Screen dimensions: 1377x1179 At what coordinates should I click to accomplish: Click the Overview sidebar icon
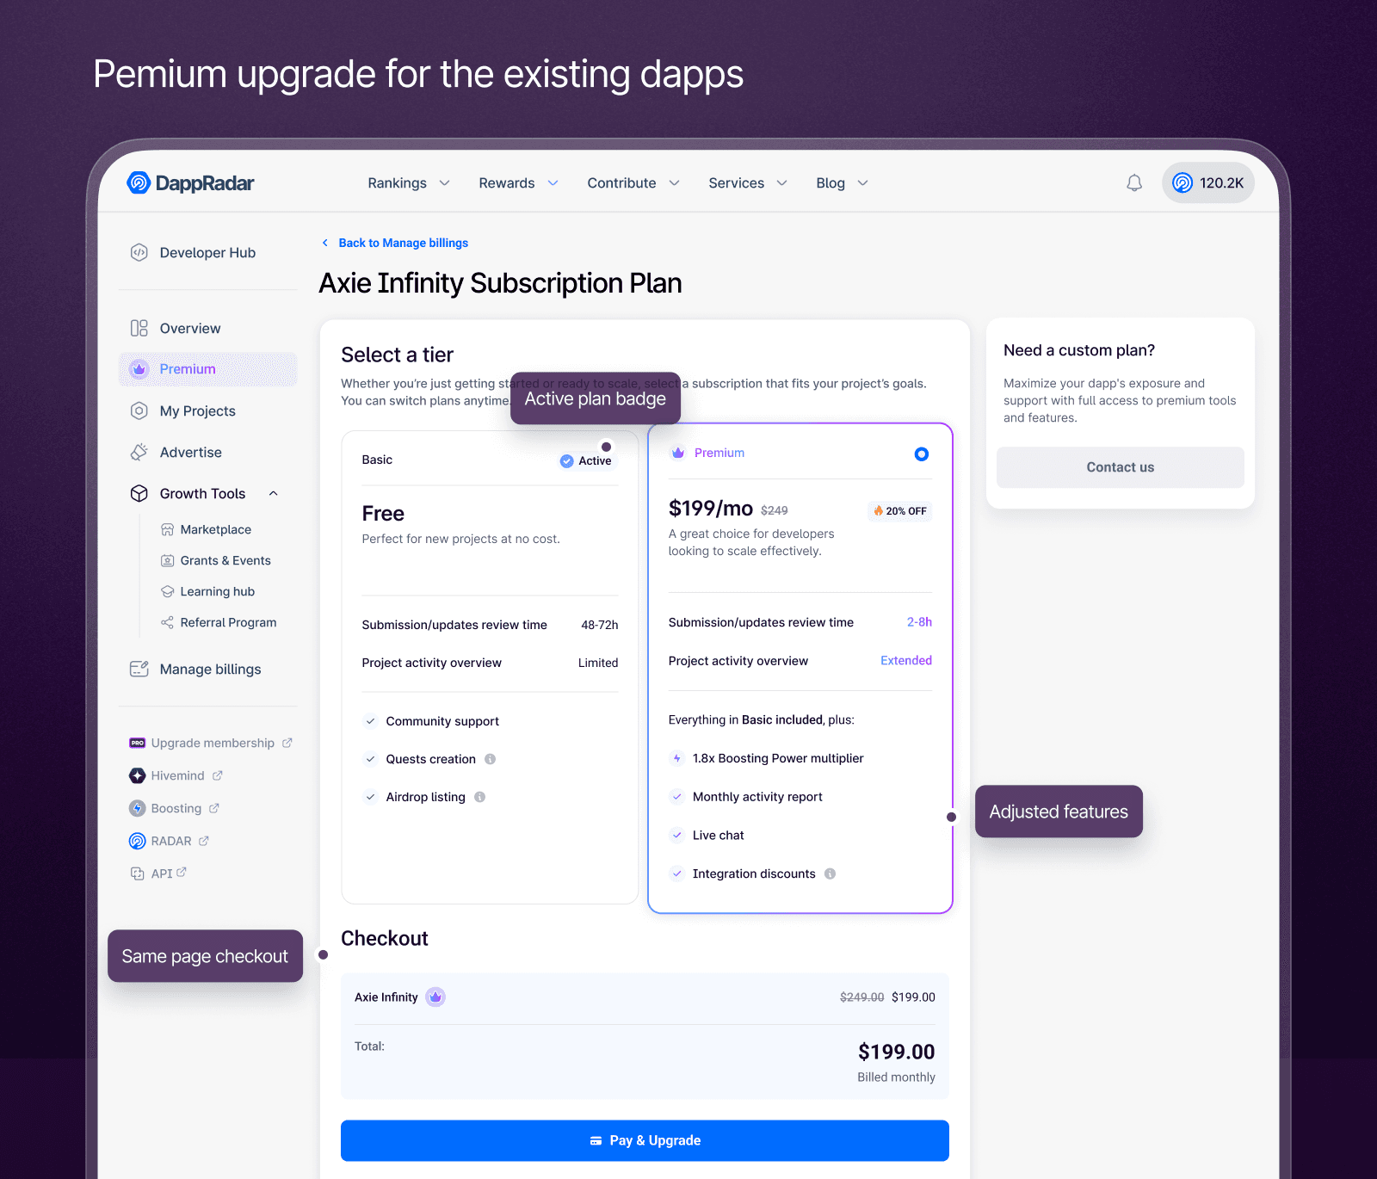coord(139,328)
